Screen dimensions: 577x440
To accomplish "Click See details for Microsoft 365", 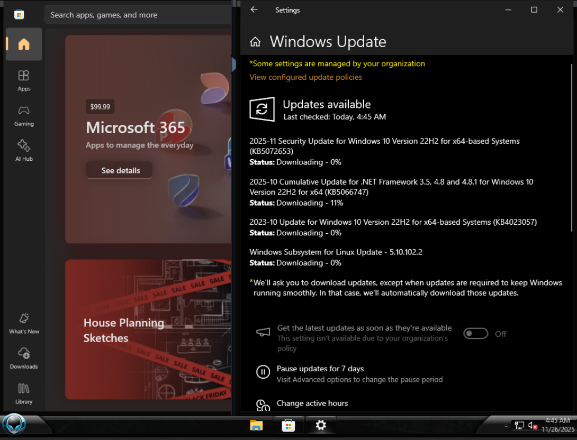I will pyautogui.click(x=121, y=170).
